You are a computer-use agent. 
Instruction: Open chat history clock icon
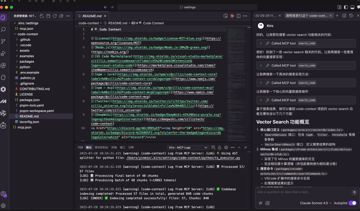(351, 16)
